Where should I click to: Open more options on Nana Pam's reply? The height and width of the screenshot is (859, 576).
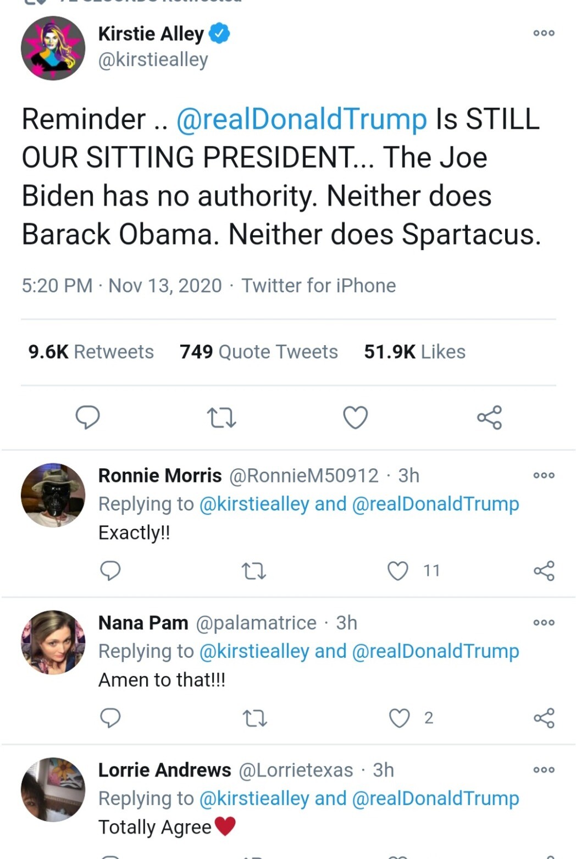click(544, 623)
